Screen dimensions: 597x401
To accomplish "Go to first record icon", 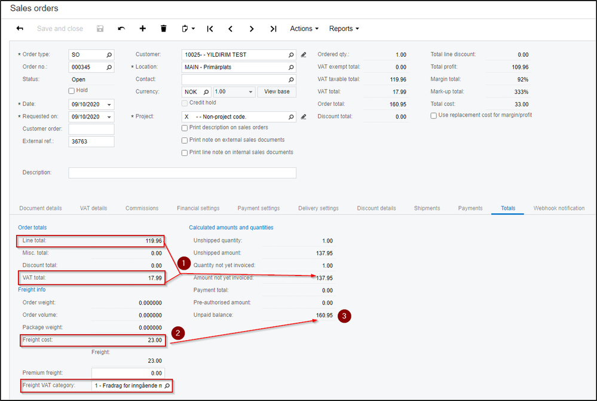I will [x=210, y=29].
